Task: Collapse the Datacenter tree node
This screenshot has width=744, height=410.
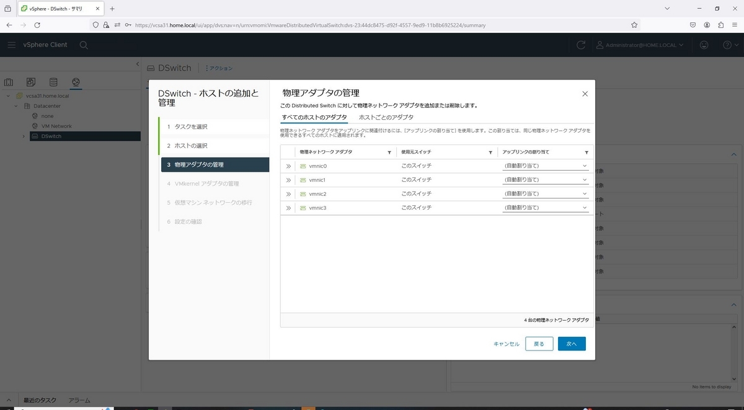Action: tap(17, 106)
